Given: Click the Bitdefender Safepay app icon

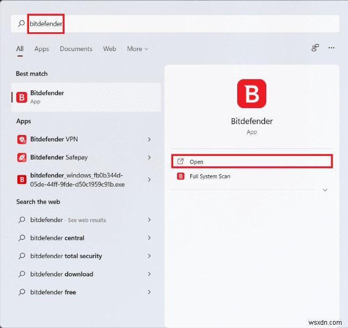Looking at the screenshot, I should 22,158.
